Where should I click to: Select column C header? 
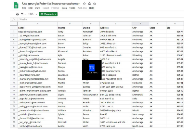point(91,24)
